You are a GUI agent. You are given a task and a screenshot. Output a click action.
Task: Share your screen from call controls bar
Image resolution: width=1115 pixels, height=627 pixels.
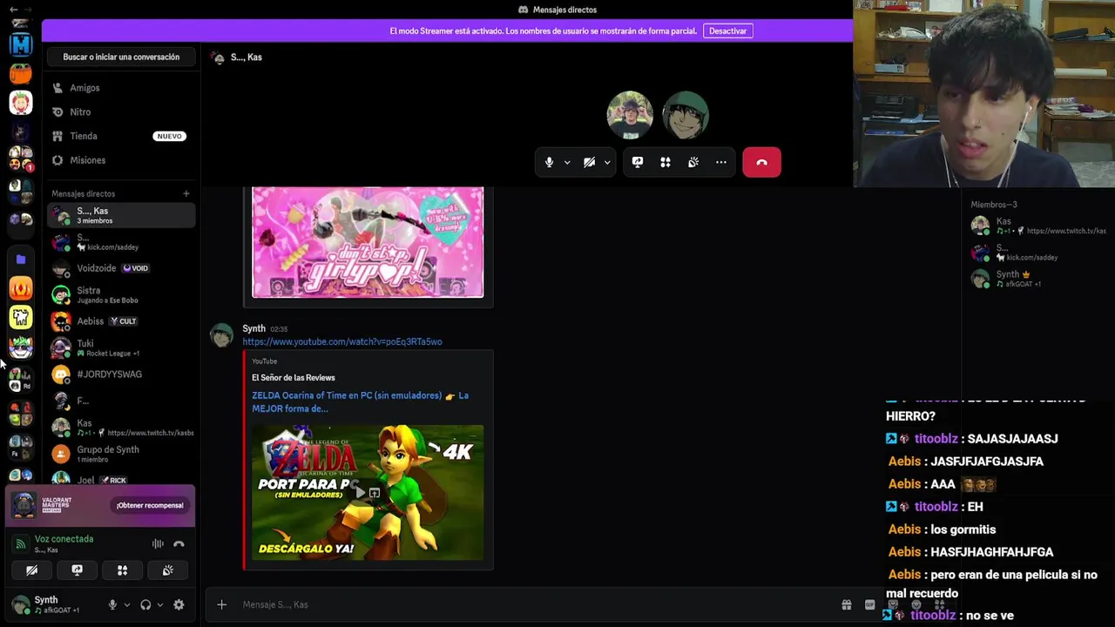pyautogui.click(x=638, y=162)
